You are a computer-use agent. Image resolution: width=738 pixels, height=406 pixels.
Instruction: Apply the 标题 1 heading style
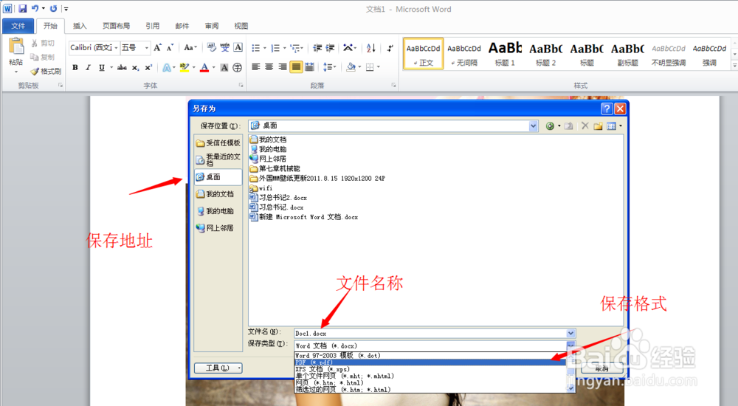coord(505,54)
